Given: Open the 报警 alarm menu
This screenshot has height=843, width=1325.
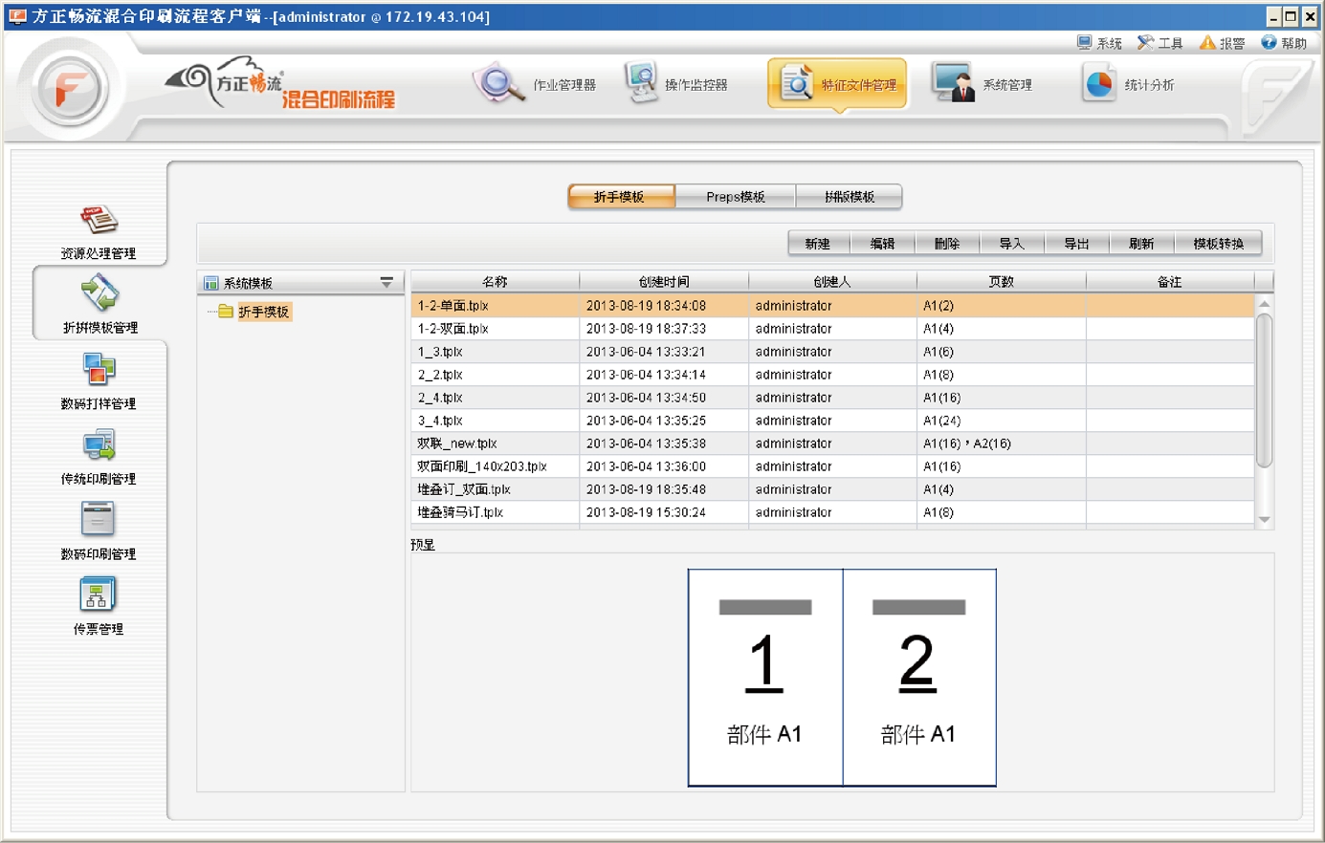Looking at the screenshot, I should (1222, 43).
